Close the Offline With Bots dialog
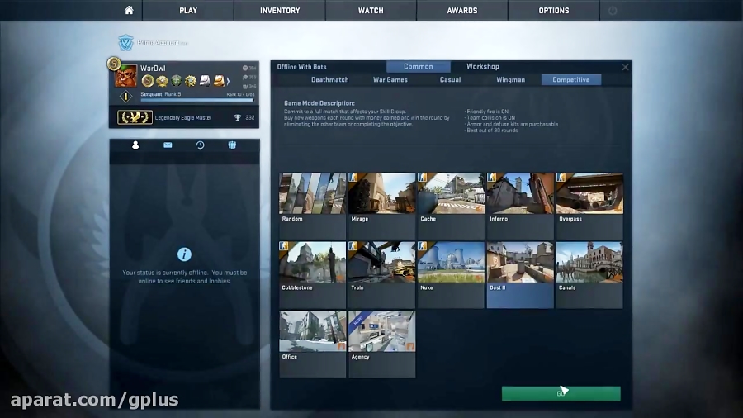The width and height of the screenshot is (743, 418). coord(625,67)
